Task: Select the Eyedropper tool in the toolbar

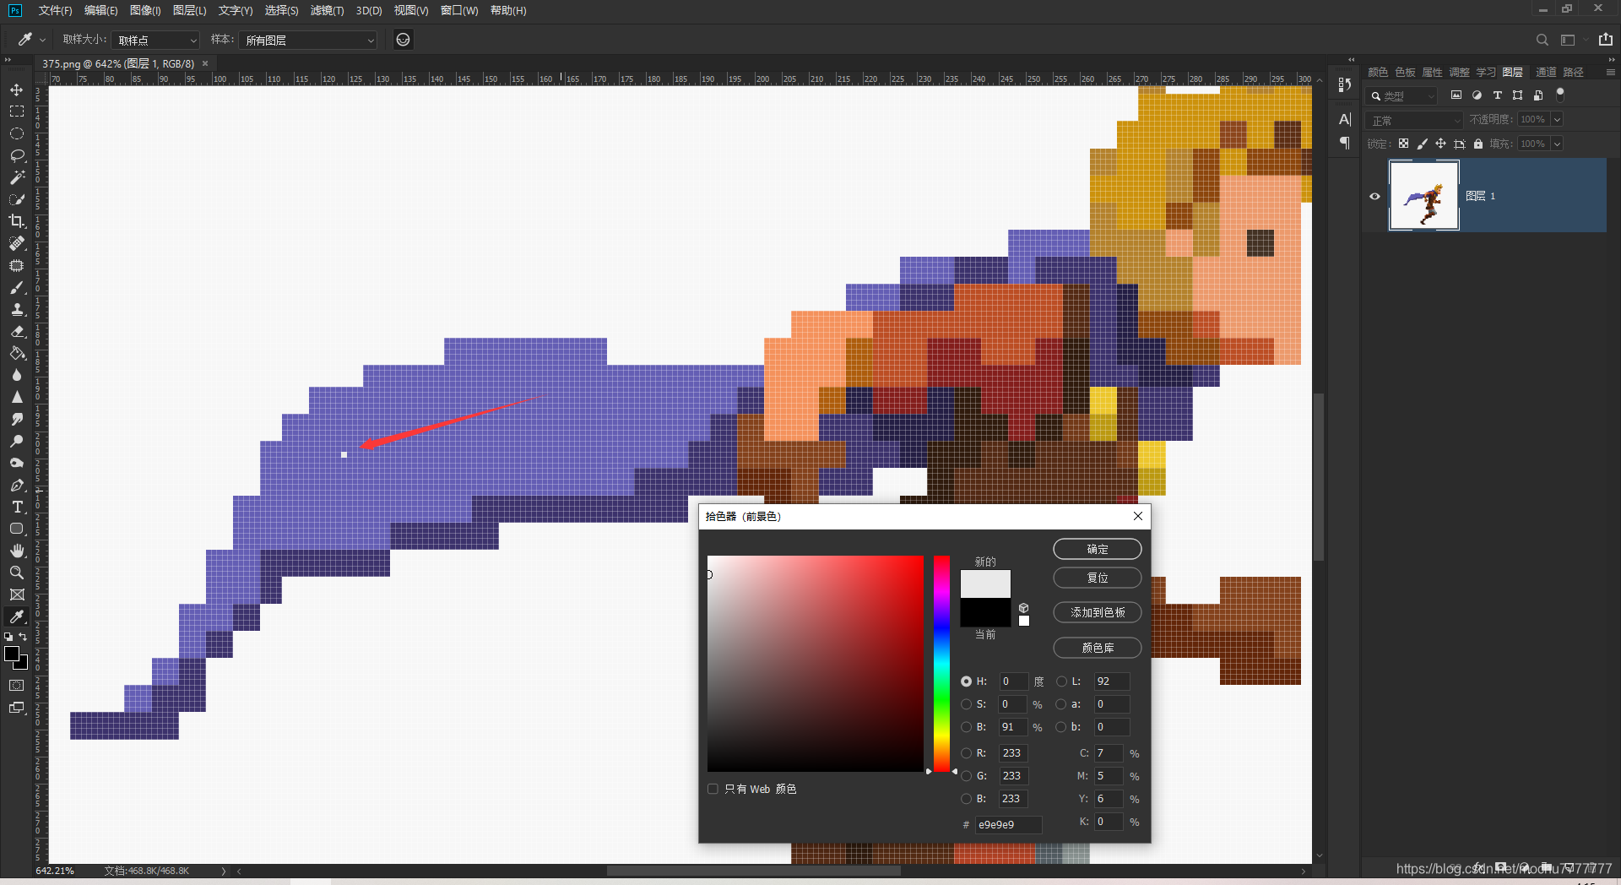Action: click(17, 616)
